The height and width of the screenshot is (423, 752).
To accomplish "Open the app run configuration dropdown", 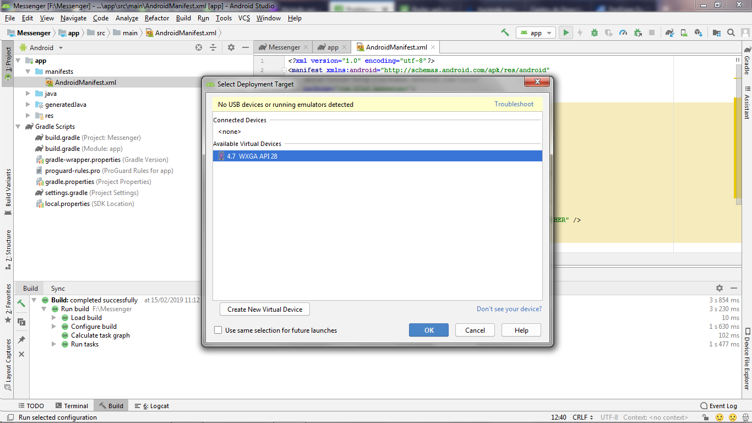I will coord(535,33).
